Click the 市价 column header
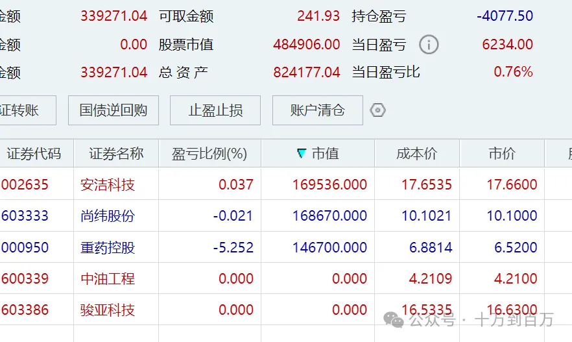Image resolution: width=572 pixels, height=342 pixels. tap(502, 153)
